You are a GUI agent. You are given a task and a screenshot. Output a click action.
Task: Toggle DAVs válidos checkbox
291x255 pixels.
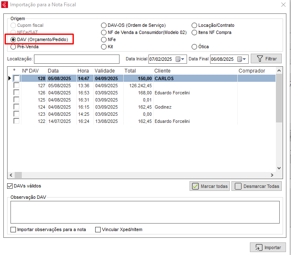10,186
